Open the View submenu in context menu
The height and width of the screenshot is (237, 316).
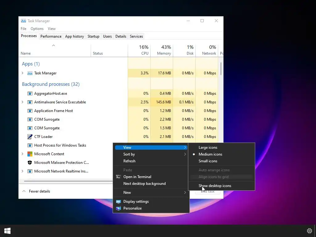tap(151, 148)
